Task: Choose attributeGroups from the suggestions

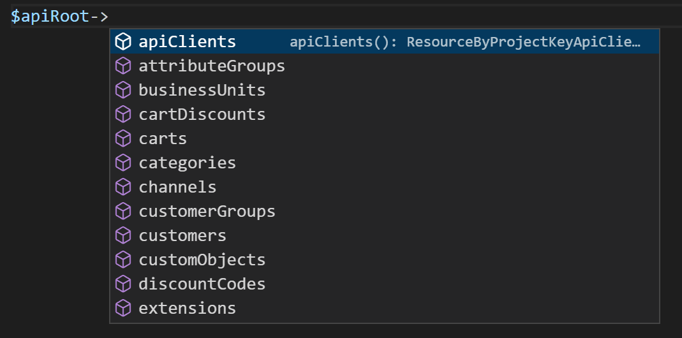Action: 212,66
